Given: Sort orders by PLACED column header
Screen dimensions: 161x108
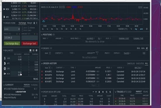Looking at the screenshot, I should [126, 53].
